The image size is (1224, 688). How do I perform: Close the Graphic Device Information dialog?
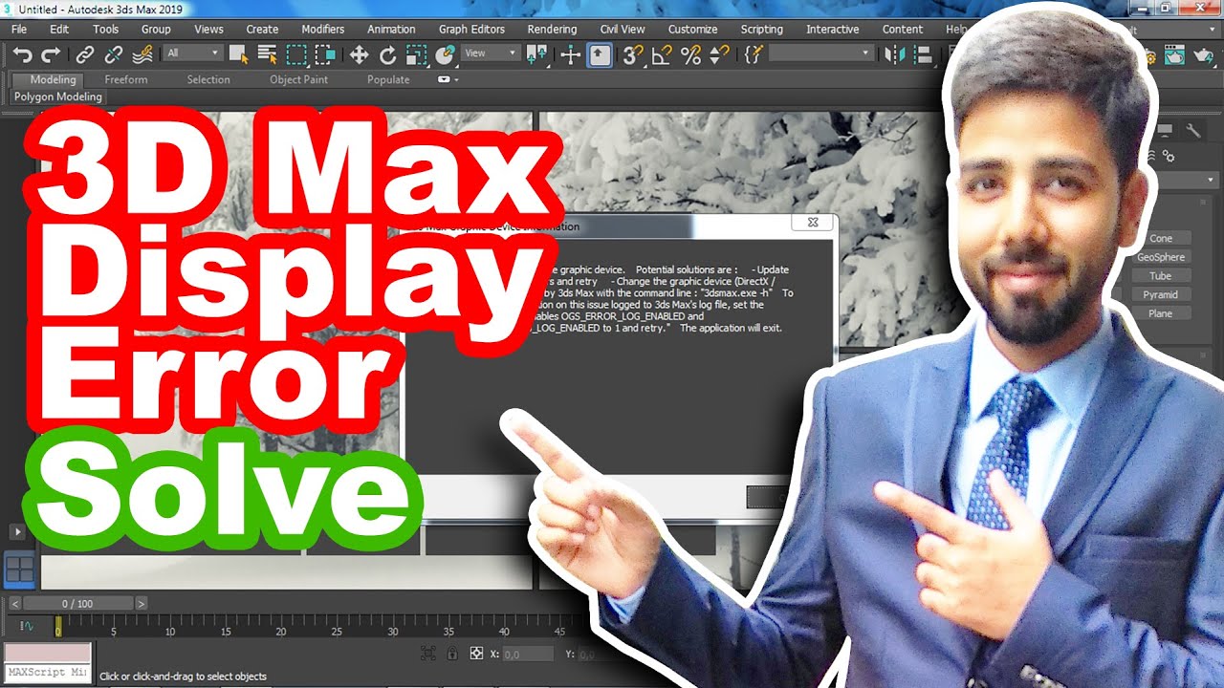coord(813,223)
